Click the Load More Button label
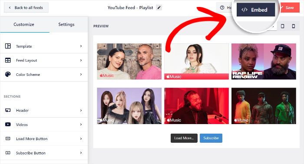This screenshot has width=304, height=164. tap(32, 139)
